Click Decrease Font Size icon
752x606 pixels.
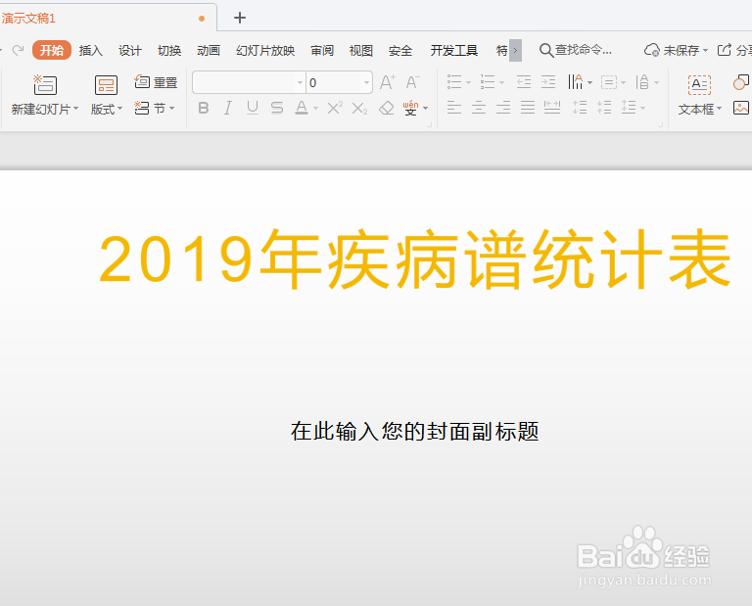[x=412, y=82]
